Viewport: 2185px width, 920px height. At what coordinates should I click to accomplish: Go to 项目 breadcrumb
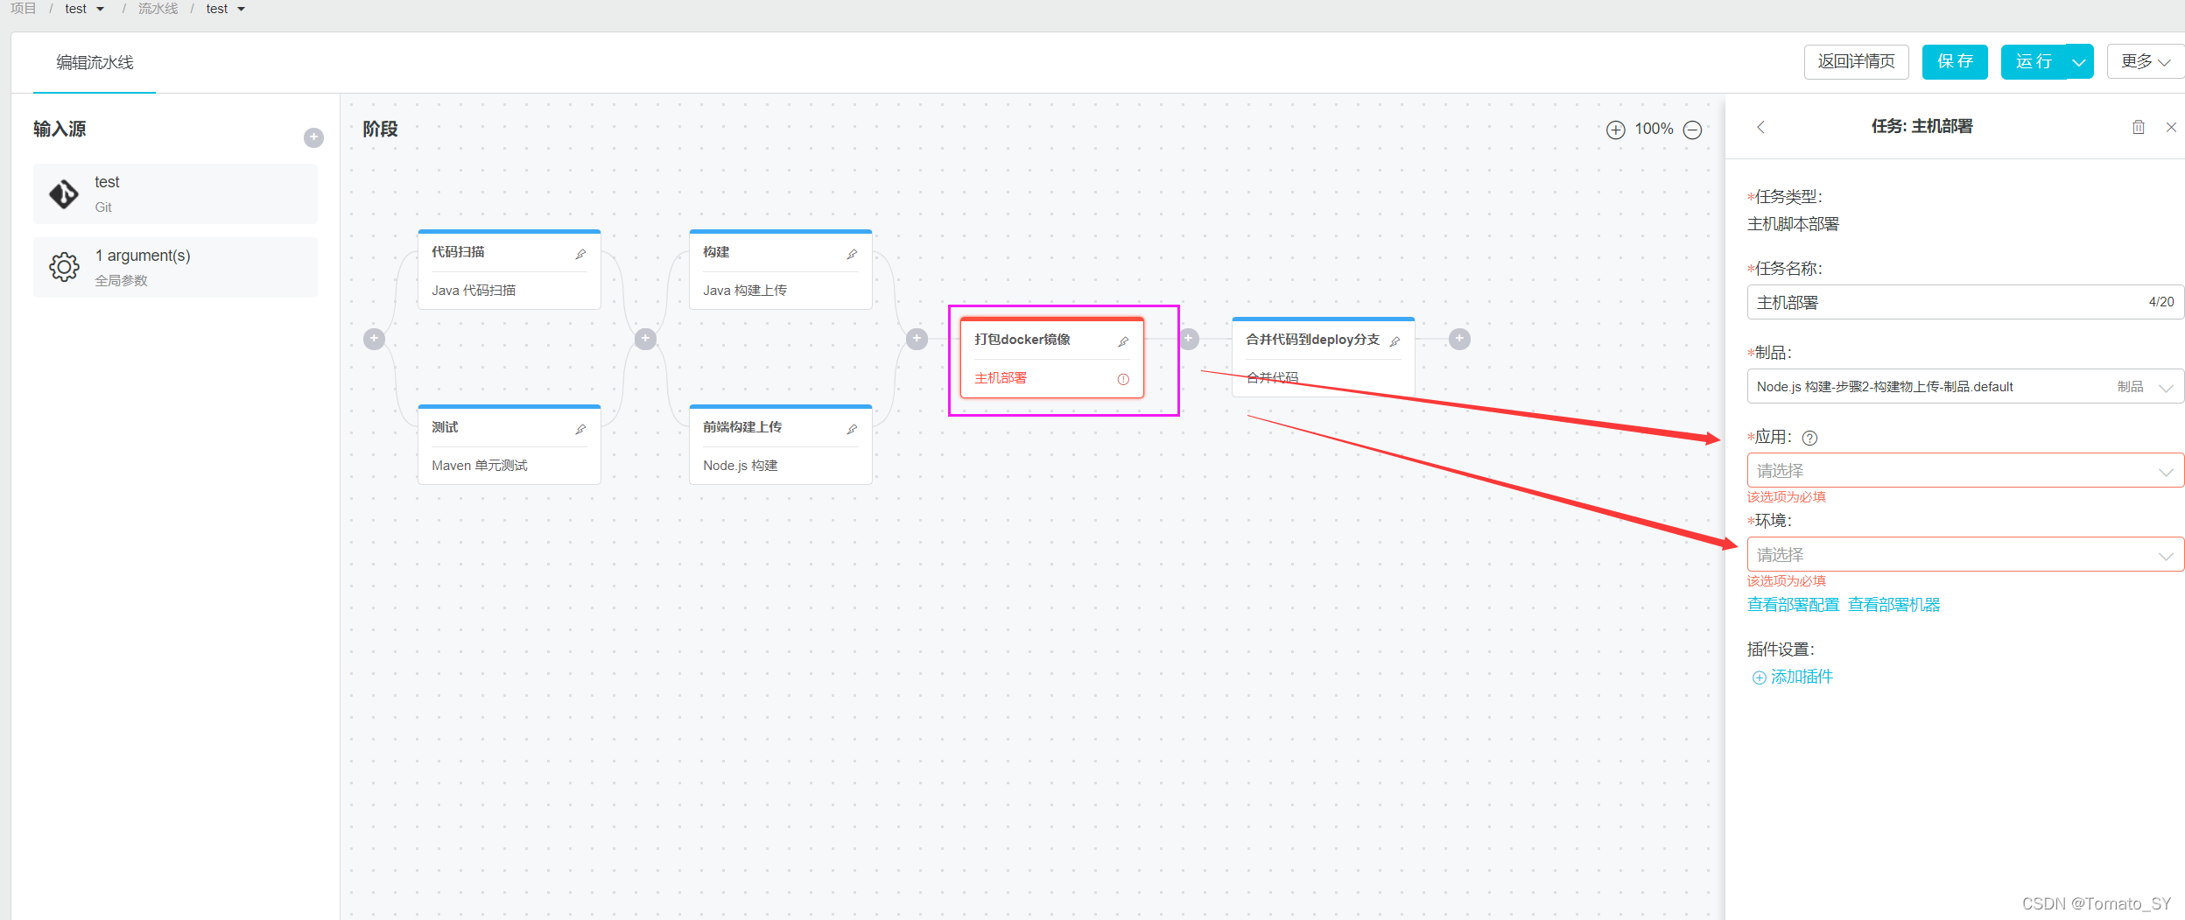click(x=24, y=9)
